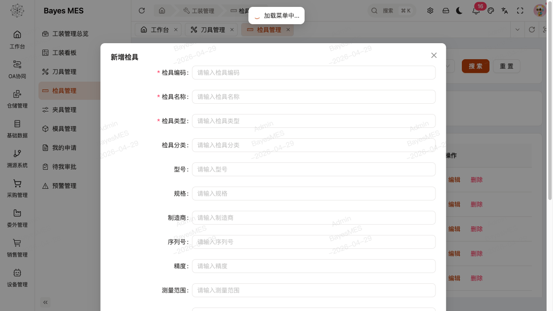Screen dimensions: 553x311
Task: Go to 仓储管理 warehouse module
Action: click(x=17, y=99)
